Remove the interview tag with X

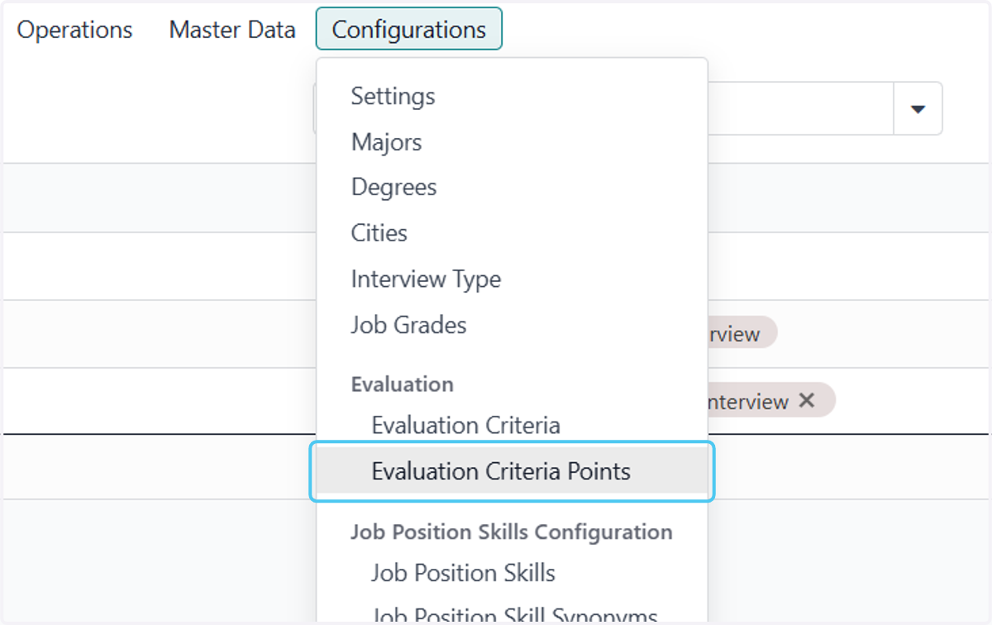click(807, 400)
